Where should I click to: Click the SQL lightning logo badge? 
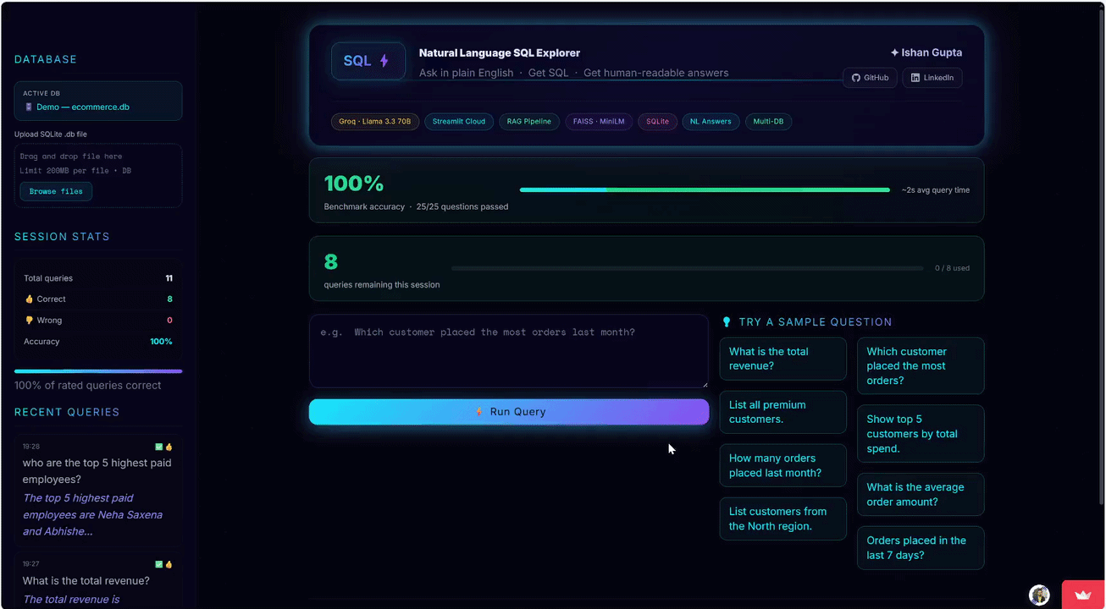(368, 61)
